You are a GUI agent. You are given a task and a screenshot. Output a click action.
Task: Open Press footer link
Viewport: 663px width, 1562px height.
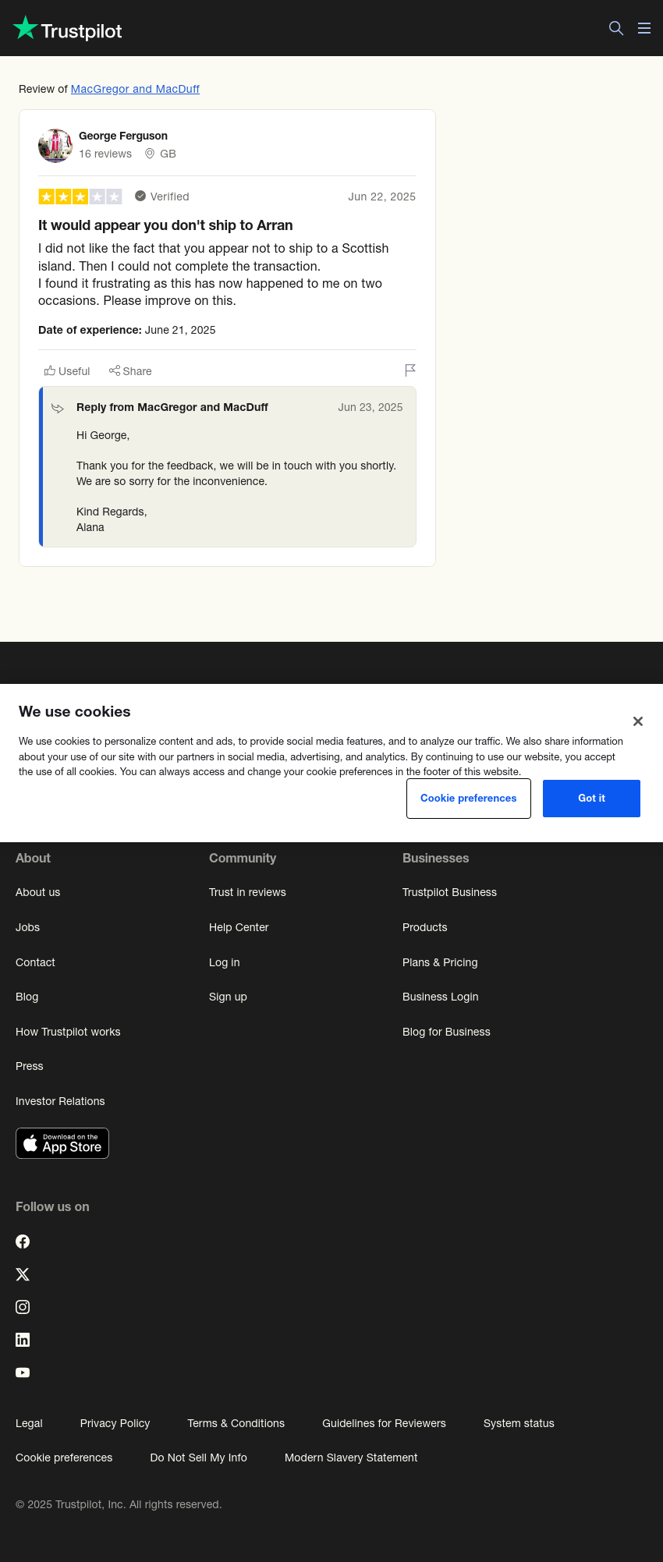[29, 1066]
